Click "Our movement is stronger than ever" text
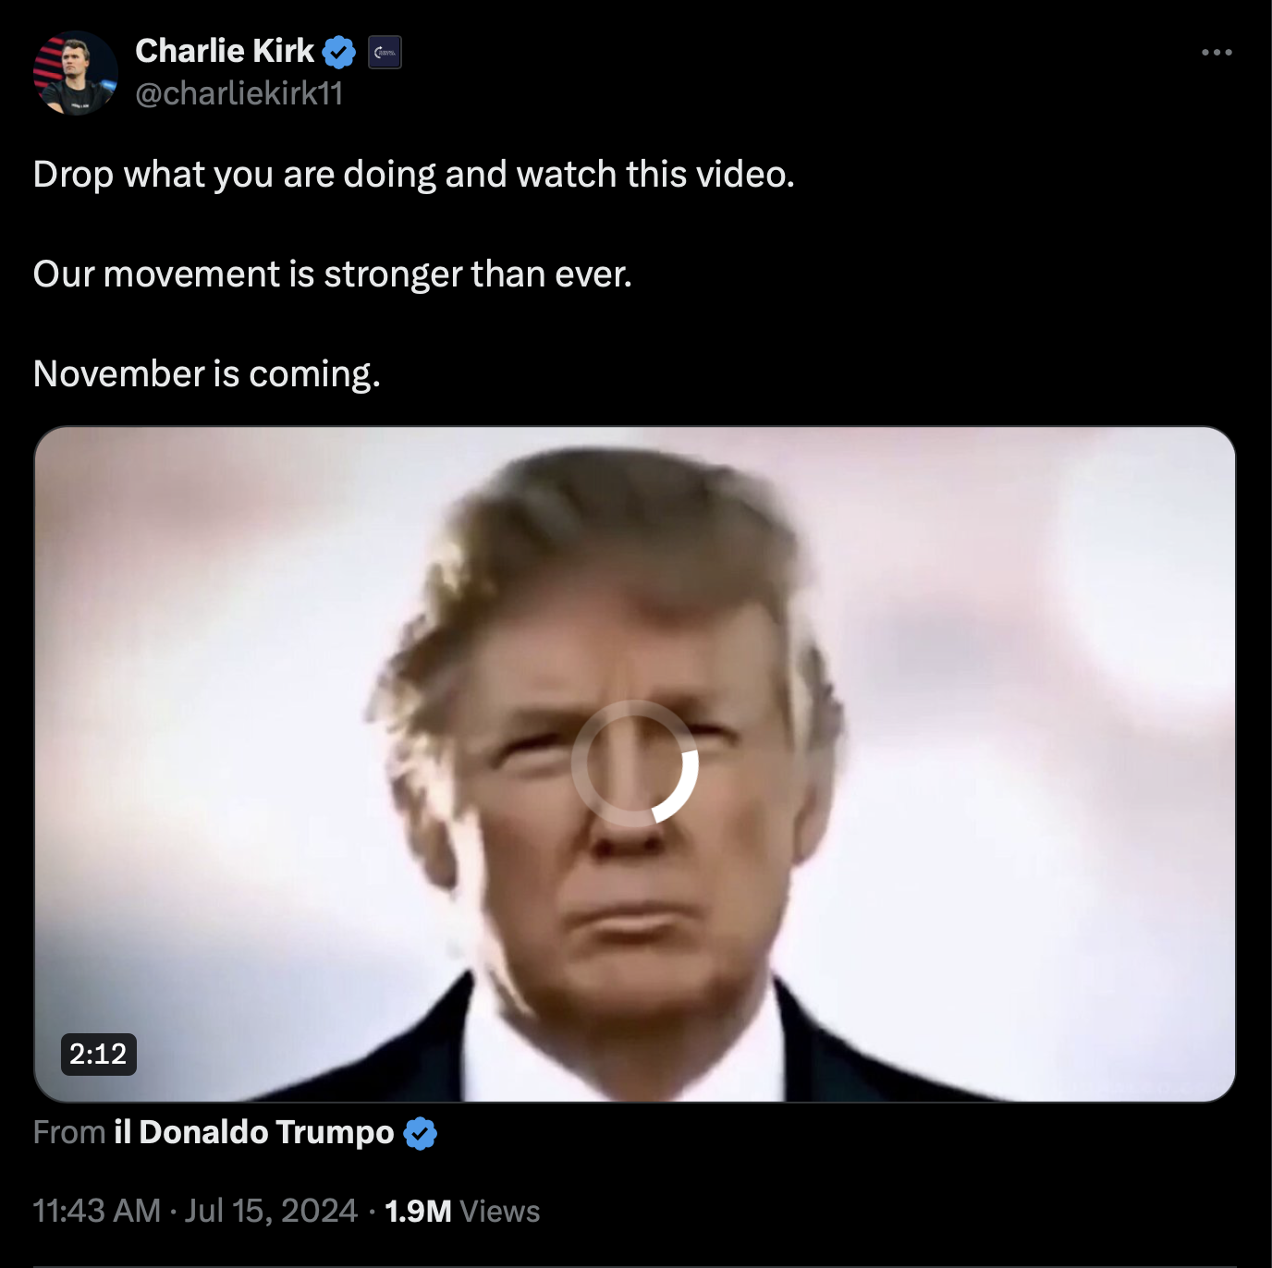Viewport: 1272px width, 1268px height. click(x=333, y=274)
